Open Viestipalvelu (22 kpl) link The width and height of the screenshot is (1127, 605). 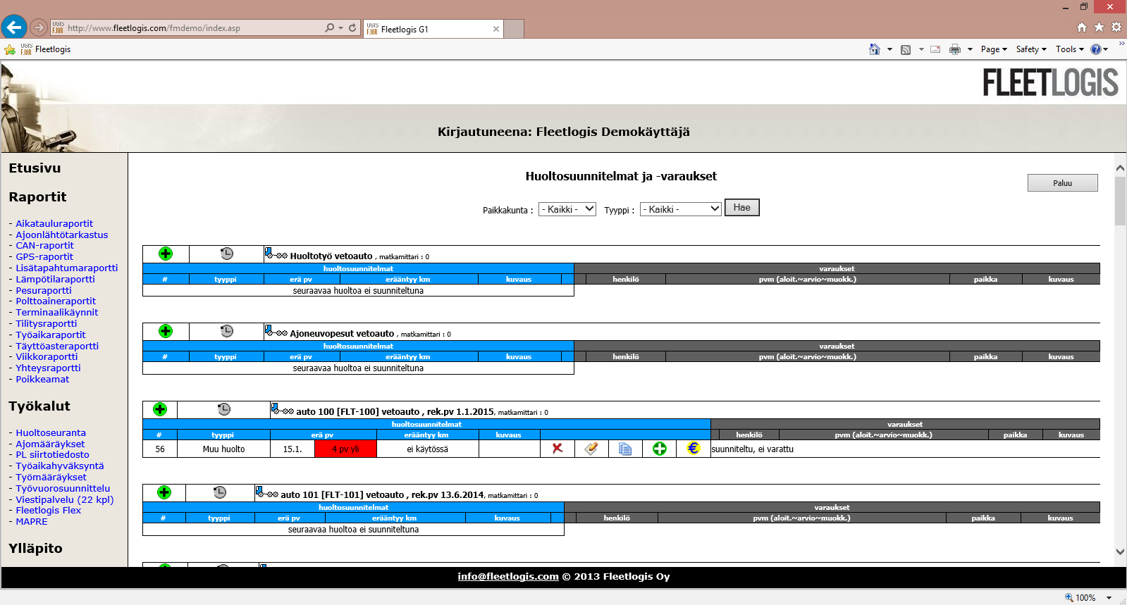coord(65,499)
